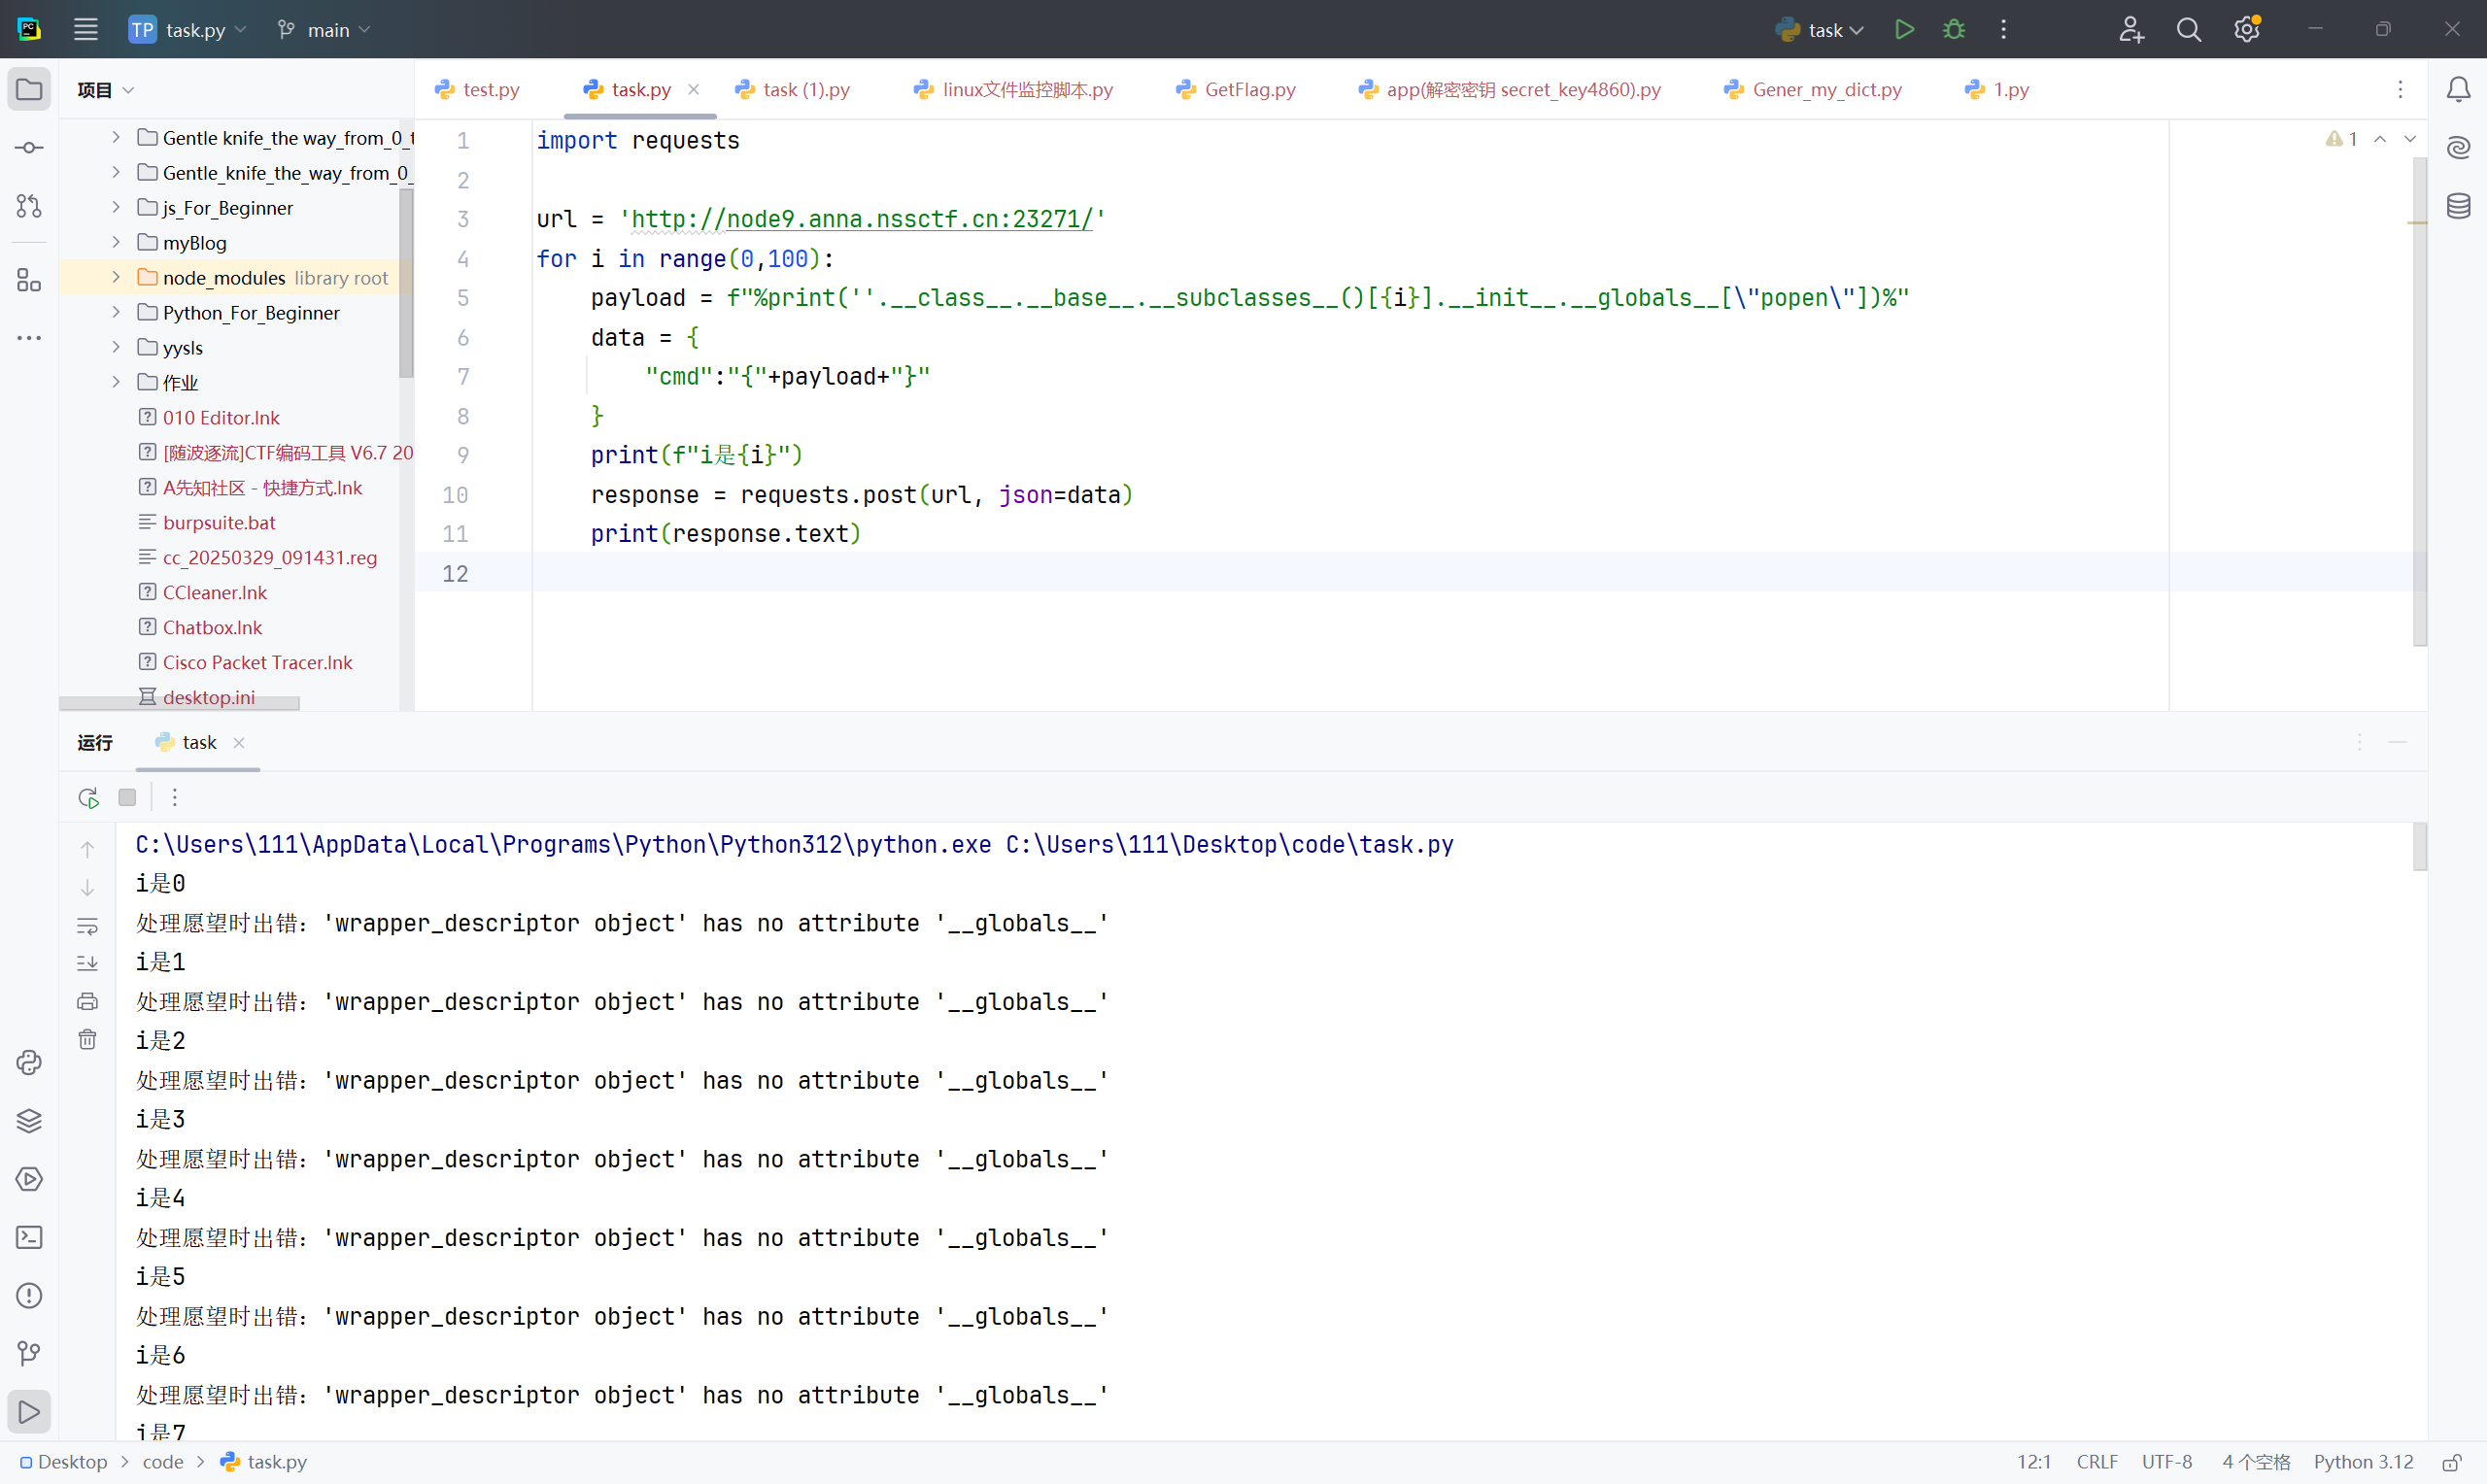
Task: Expand 作业 folder
Action: tap(116, 382)
